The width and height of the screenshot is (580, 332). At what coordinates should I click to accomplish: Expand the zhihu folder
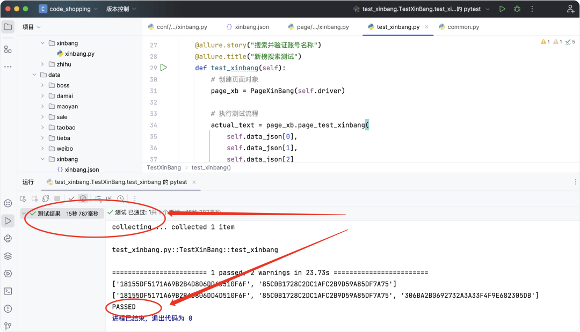(x=42, y=64)
